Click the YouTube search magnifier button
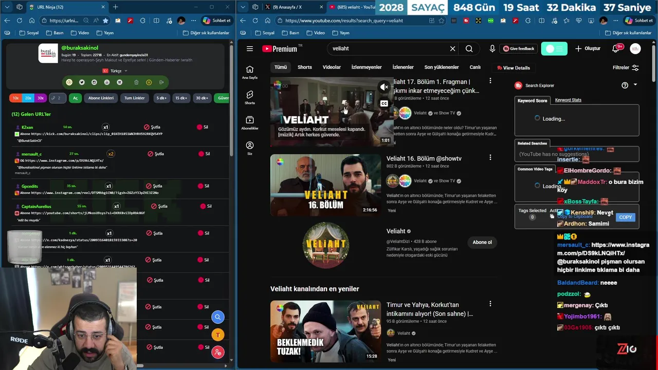This screenshot has width=658, height=370. tap(469, 49)
